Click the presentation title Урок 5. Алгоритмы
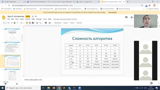The height and width of the screenshot is (90, 160). point(16,16)
